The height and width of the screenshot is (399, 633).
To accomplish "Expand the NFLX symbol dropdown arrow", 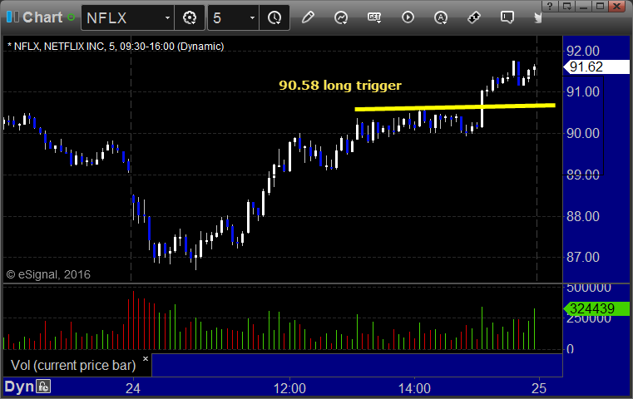I will [167, 17].
